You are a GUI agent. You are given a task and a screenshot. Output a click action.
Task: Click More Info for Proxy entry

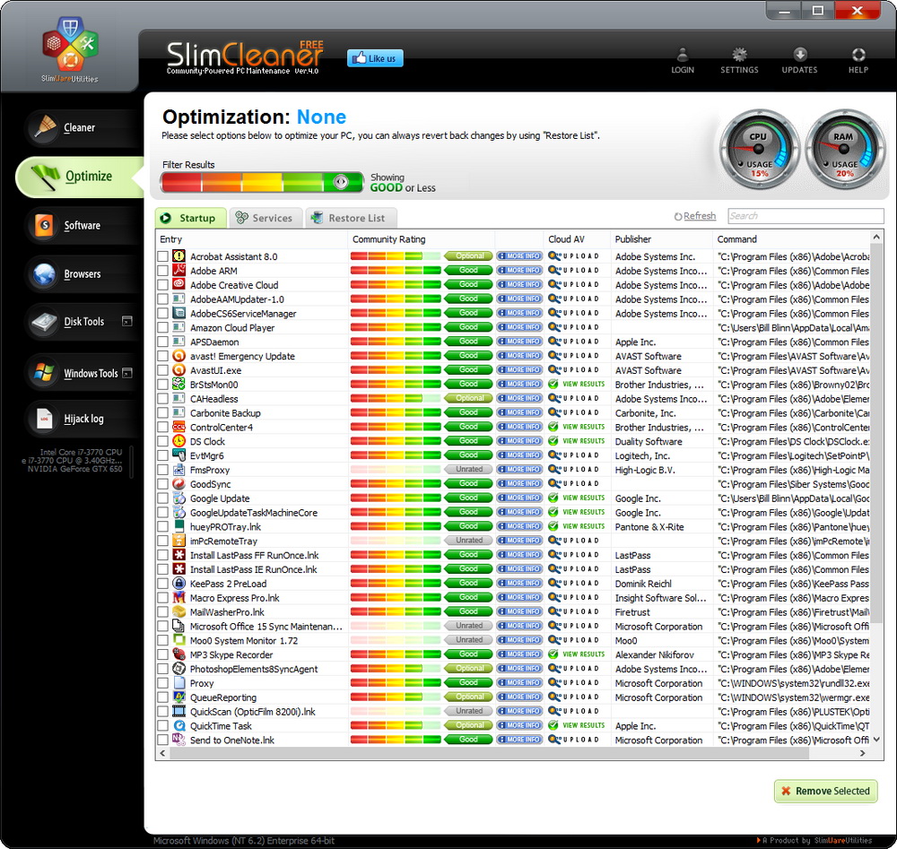tap(519, 682)
